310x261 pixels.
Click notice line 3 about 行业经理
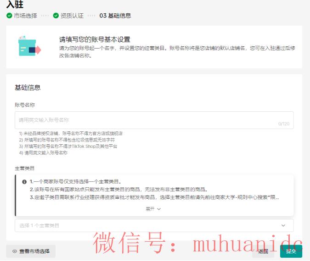pos(154,197)
